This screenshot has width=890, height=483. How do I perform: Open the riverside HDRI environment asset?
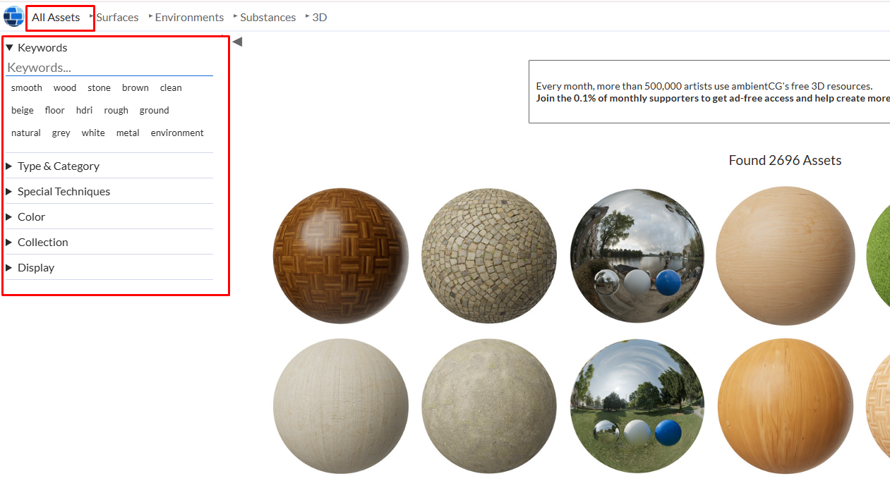(637, 256)
